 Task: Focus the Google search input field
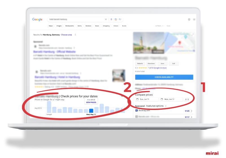pos(76,19)
